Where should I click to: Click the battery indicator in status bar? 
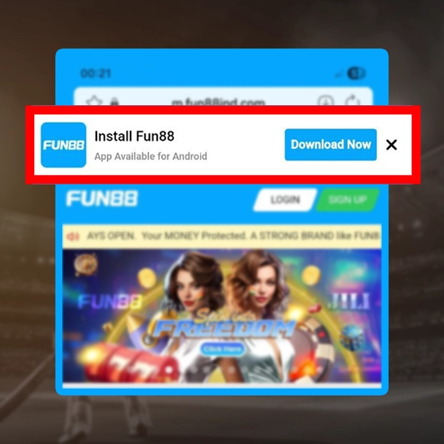click(356, 73)
